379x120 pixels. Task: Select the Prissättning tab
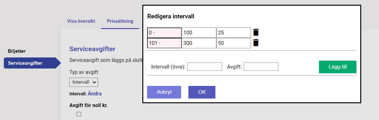pos(120,21)
